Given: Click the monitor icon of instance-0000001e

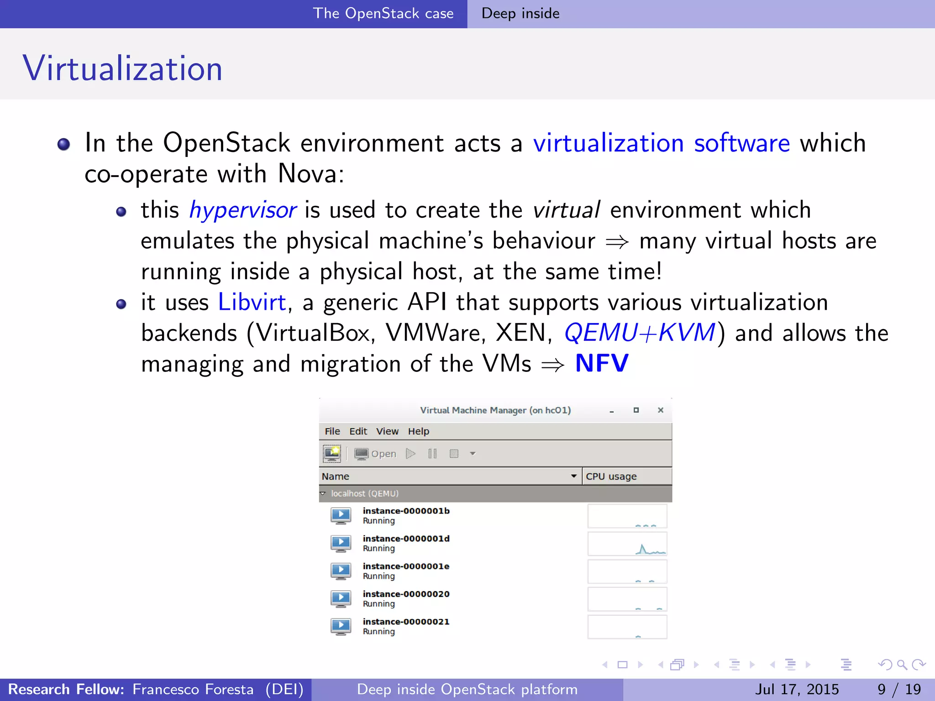Looking at the screenshot, I should pyautogui.click(x=341, y=571).
